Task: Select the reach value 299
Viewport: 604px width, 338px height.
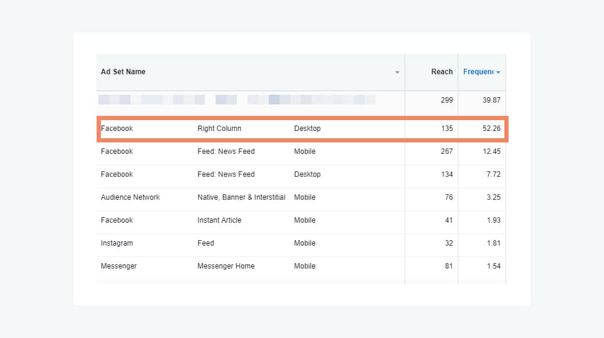Action: point(446,100)
